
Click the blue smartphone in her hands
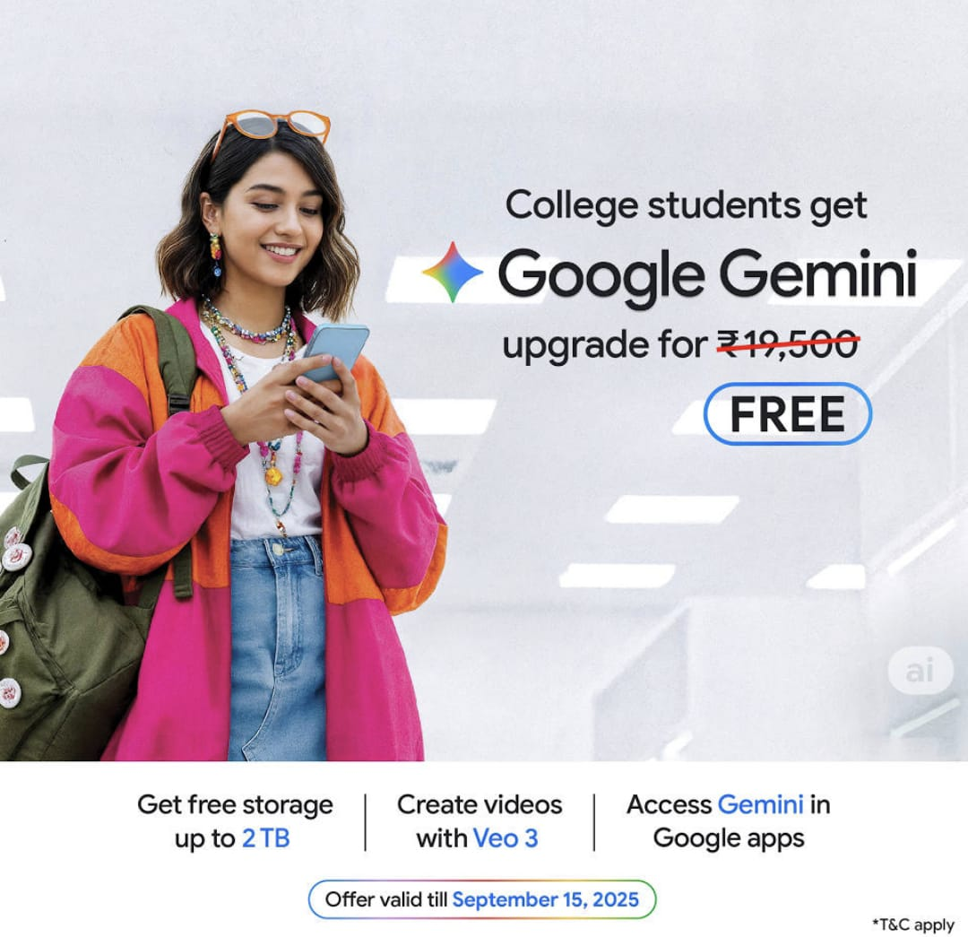tap(334, 352)
